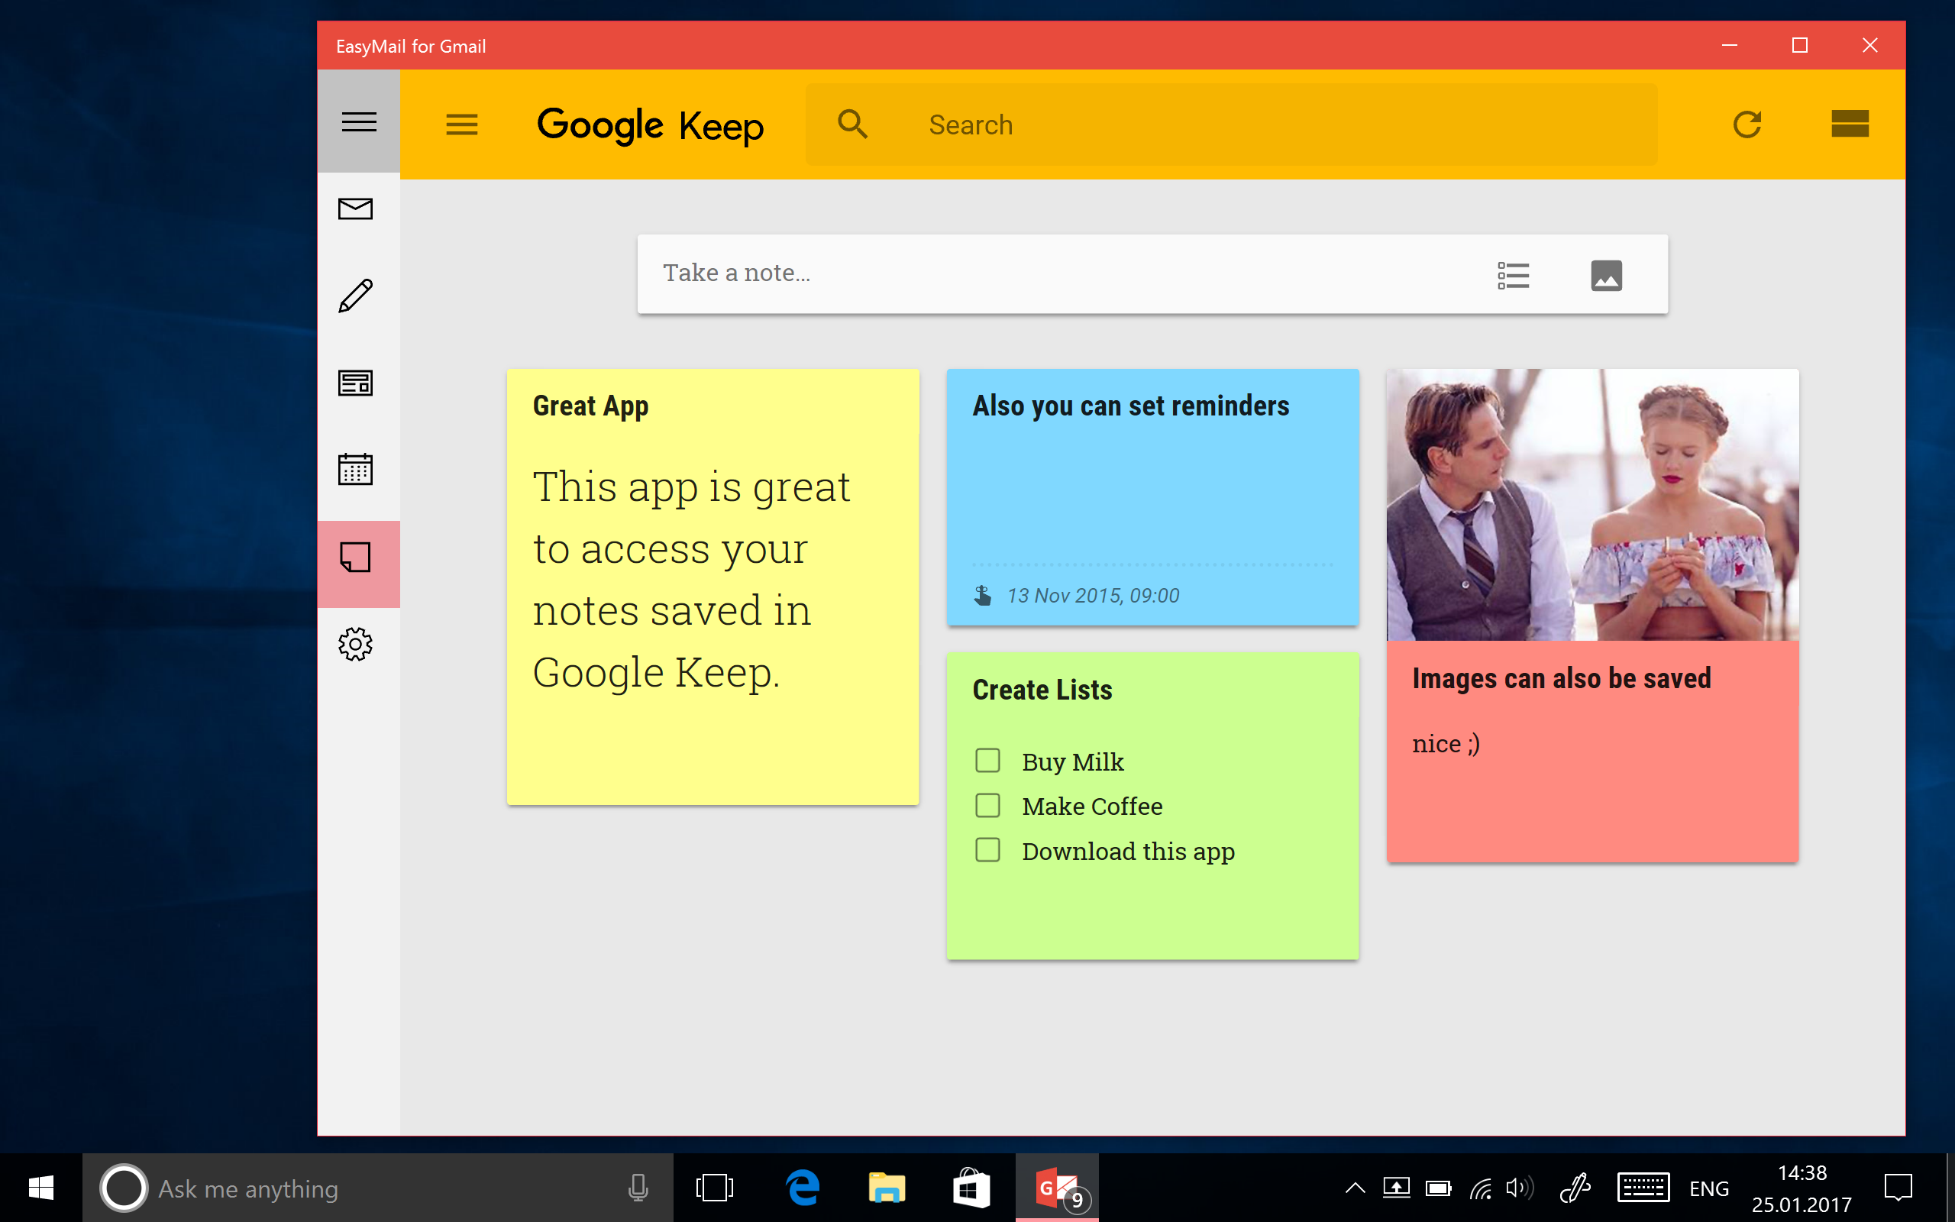This screenshot has width=1955, height=1222.
Task: Open the news/reader panel icon
Action: (x=356, y=383)
